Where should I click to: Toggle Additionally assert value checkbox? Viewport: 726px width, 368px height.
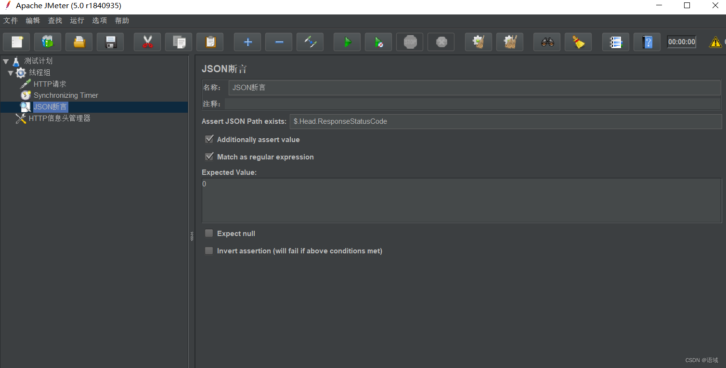209,139
